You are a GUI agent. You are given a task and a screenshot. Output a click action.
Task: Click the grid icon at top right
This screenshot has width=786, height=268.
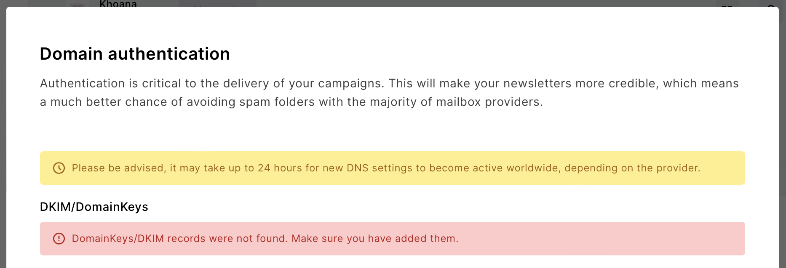(x=727, y=4)
